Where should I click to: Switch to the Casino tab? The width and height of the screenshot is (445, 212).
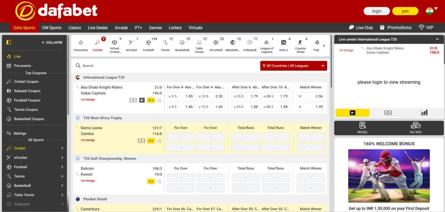point(75,27)
